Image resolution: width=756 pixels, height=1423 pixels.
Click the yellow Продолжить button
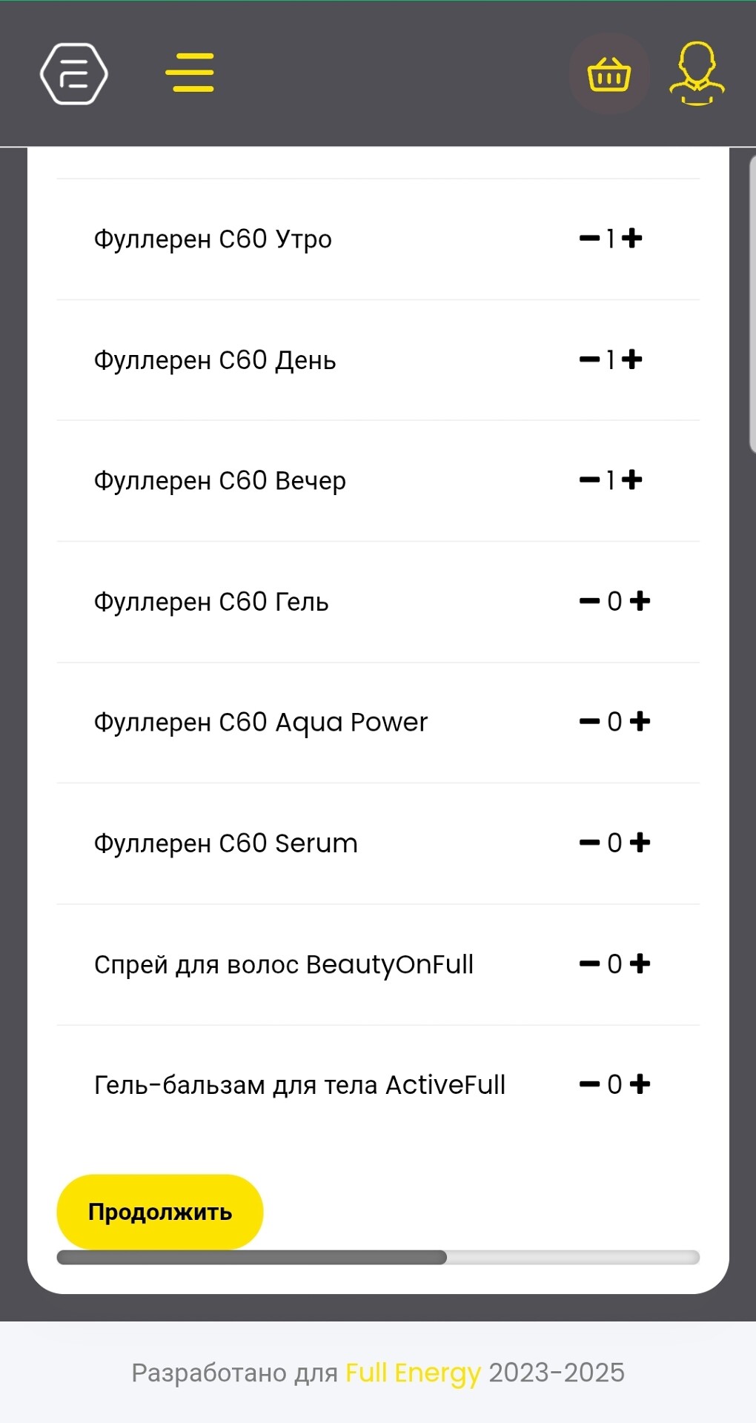pos(160,1212)
